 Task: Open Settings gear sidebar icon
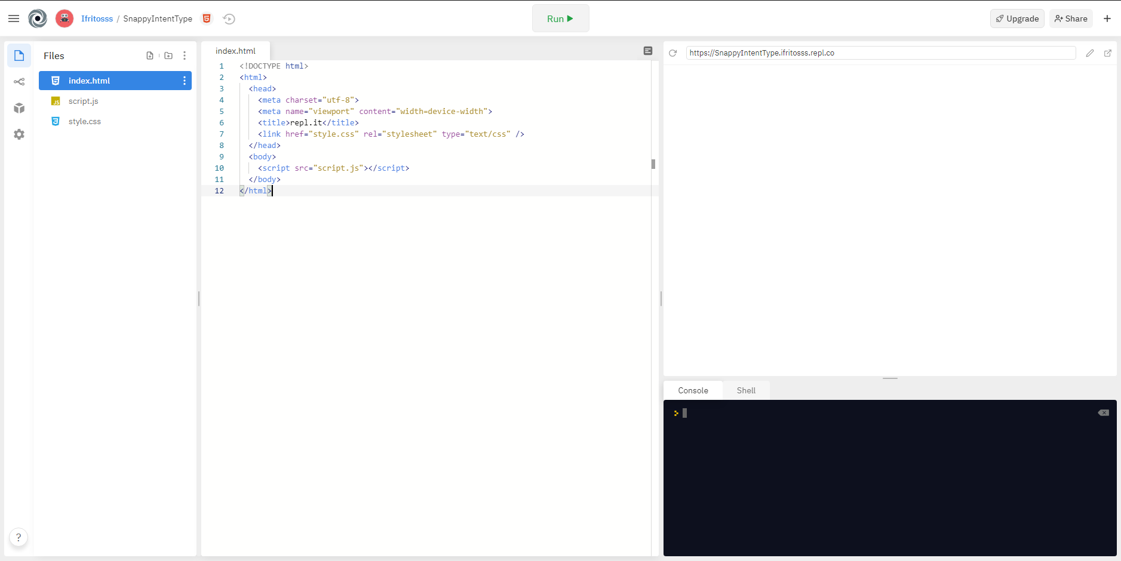pyautogui.click(x=19, y=134)
